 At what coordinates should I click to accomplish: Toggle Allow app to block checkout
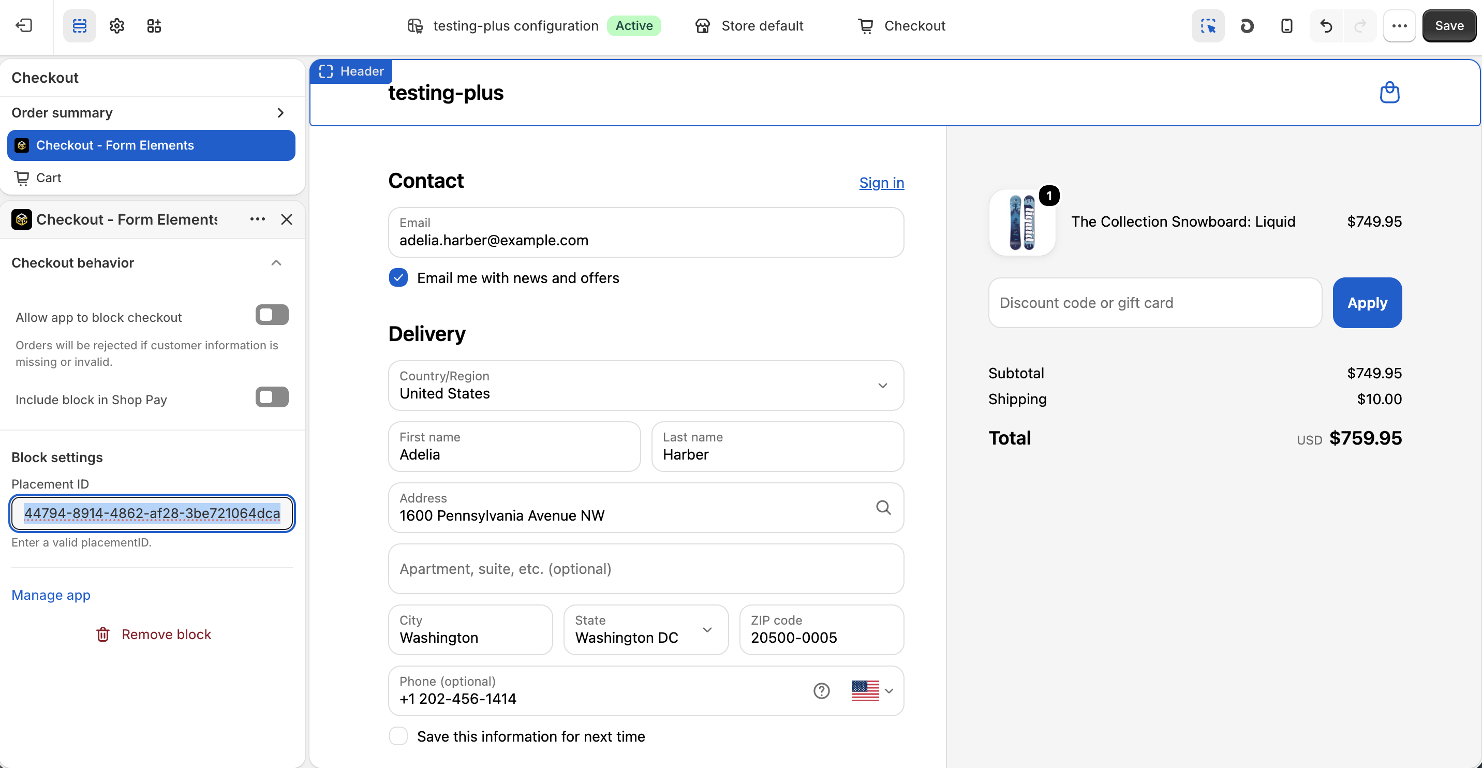pos(272,315)
